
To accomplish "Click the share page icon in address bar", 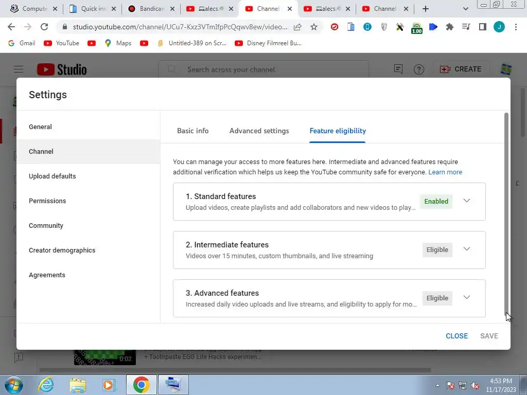I will pyautogui.click(x=297, y=27).
